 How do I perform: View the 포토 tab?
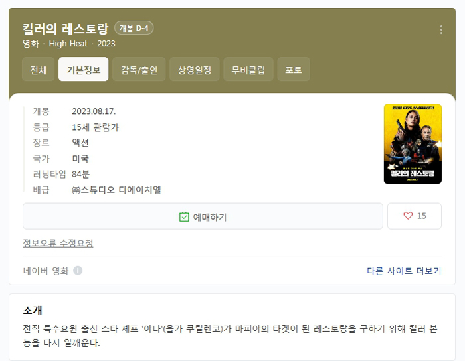pyautogui.click(x=294, y=70)
